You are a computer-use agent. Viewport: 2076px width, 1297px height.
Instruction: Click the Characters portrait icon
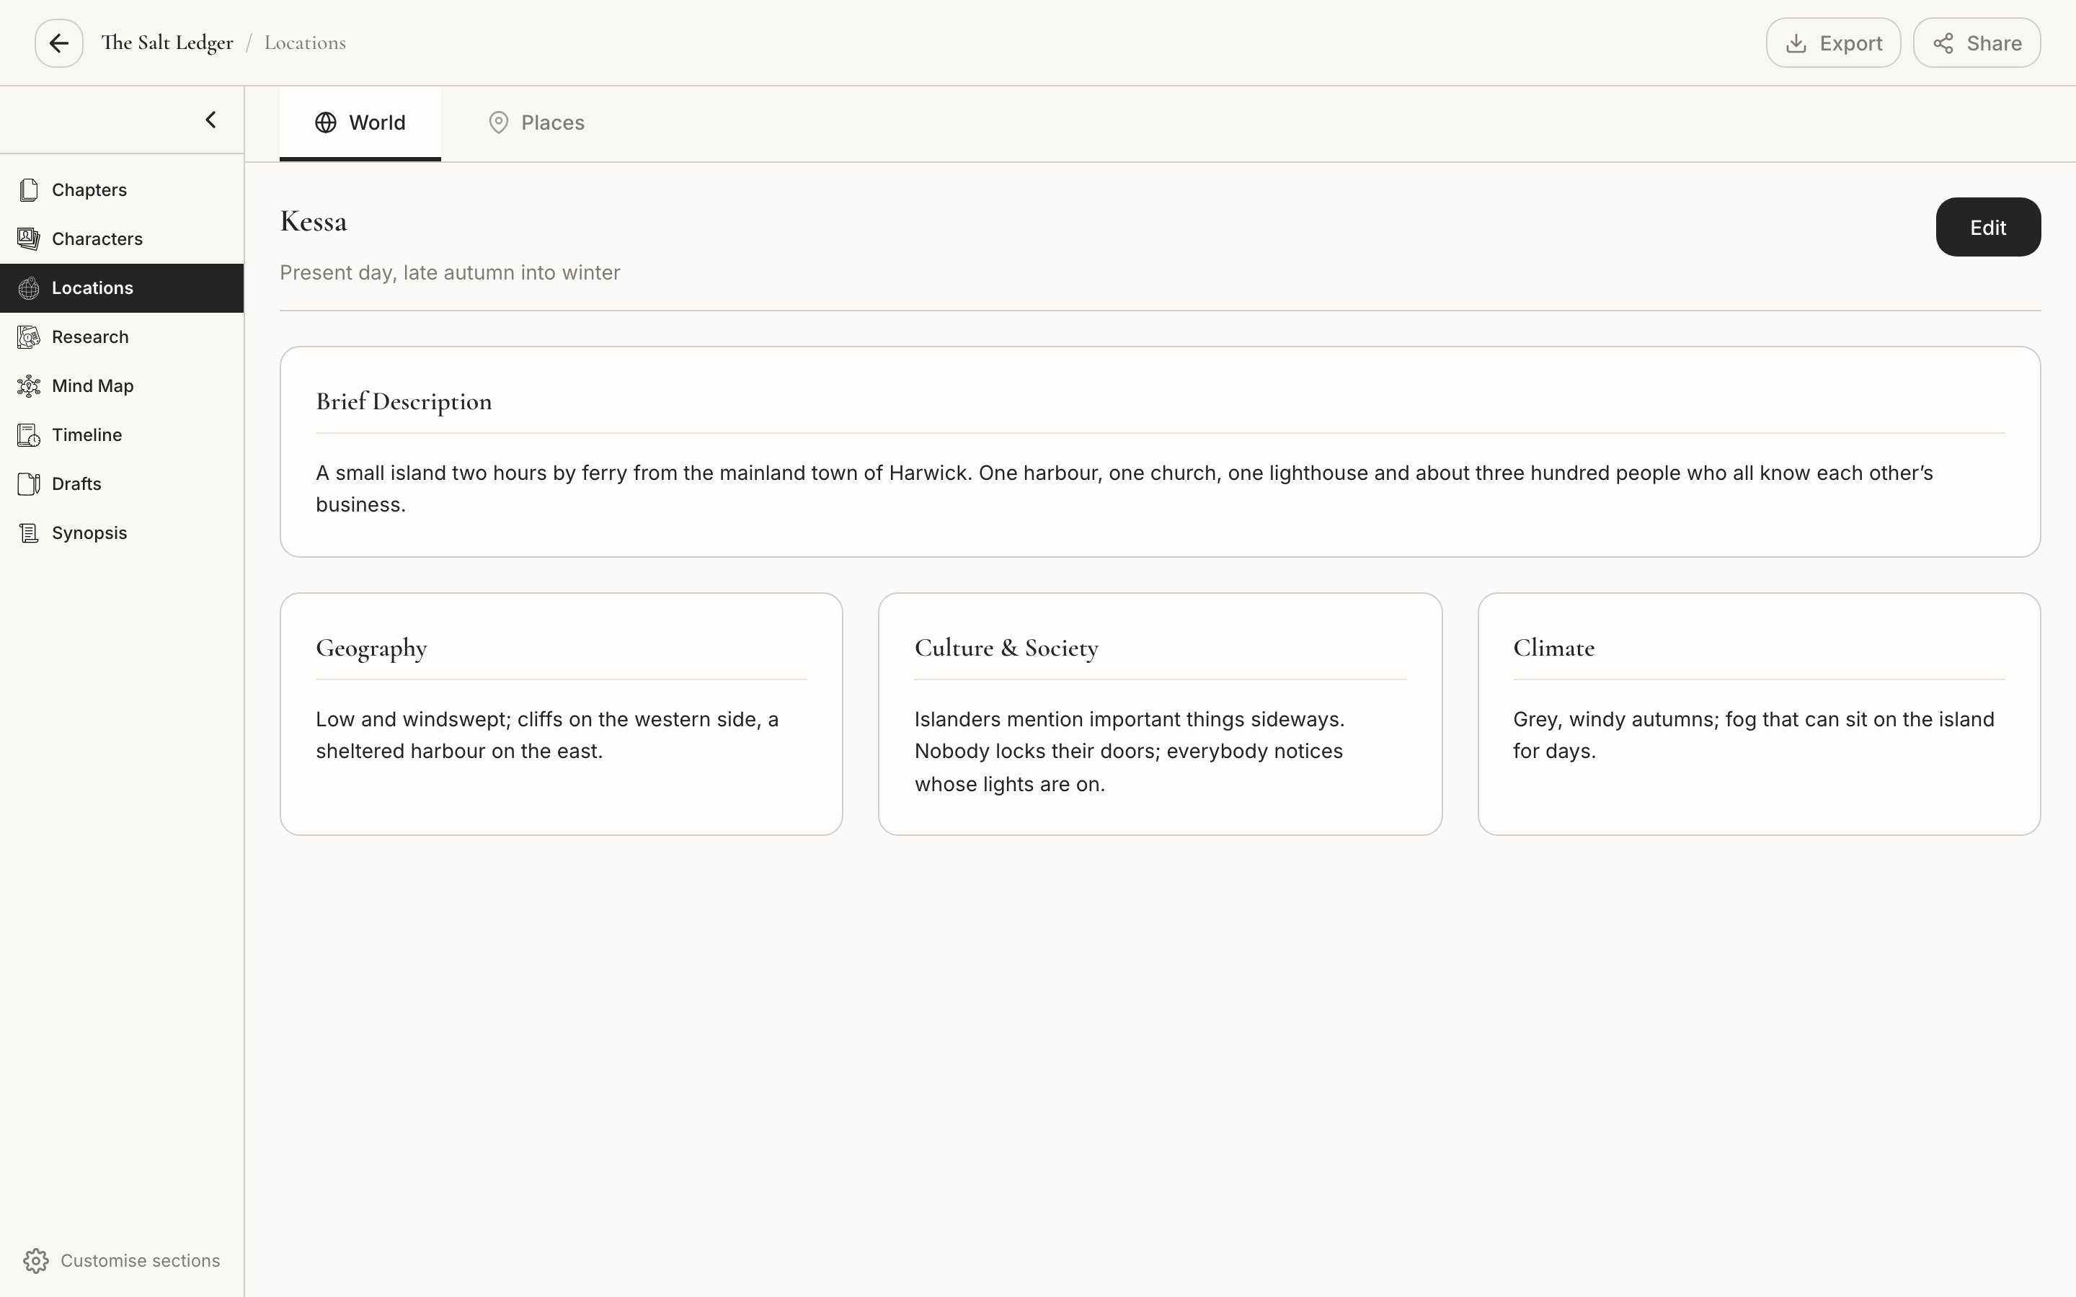point(28,239)
